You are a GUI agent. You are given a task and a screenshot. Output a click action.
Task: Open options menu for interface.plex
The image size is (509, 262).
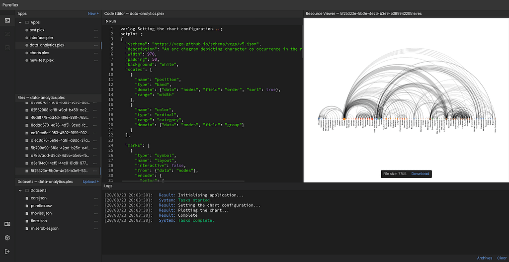[x=96, y=38]
